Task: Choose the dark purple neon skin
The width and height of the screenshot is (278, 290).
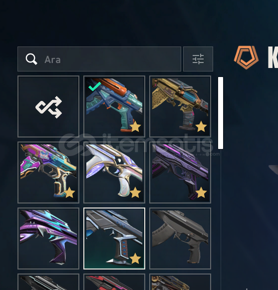Action: [x=180, y=172]
